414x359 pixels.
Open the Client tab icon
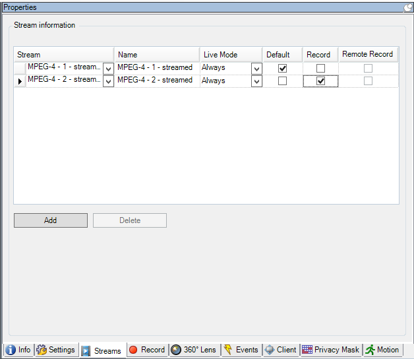click(270, 350)
